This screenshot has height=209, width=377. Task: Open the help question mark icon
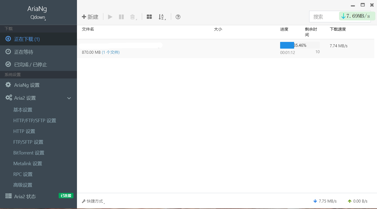pyautogui.click(x=178, y=17)
